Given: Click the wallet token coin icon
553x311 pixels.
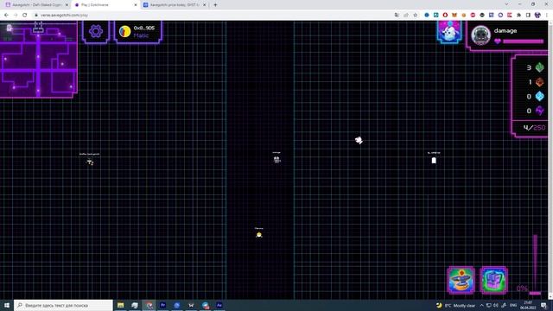Looking at the screenshot, I should tap(124, 32).
